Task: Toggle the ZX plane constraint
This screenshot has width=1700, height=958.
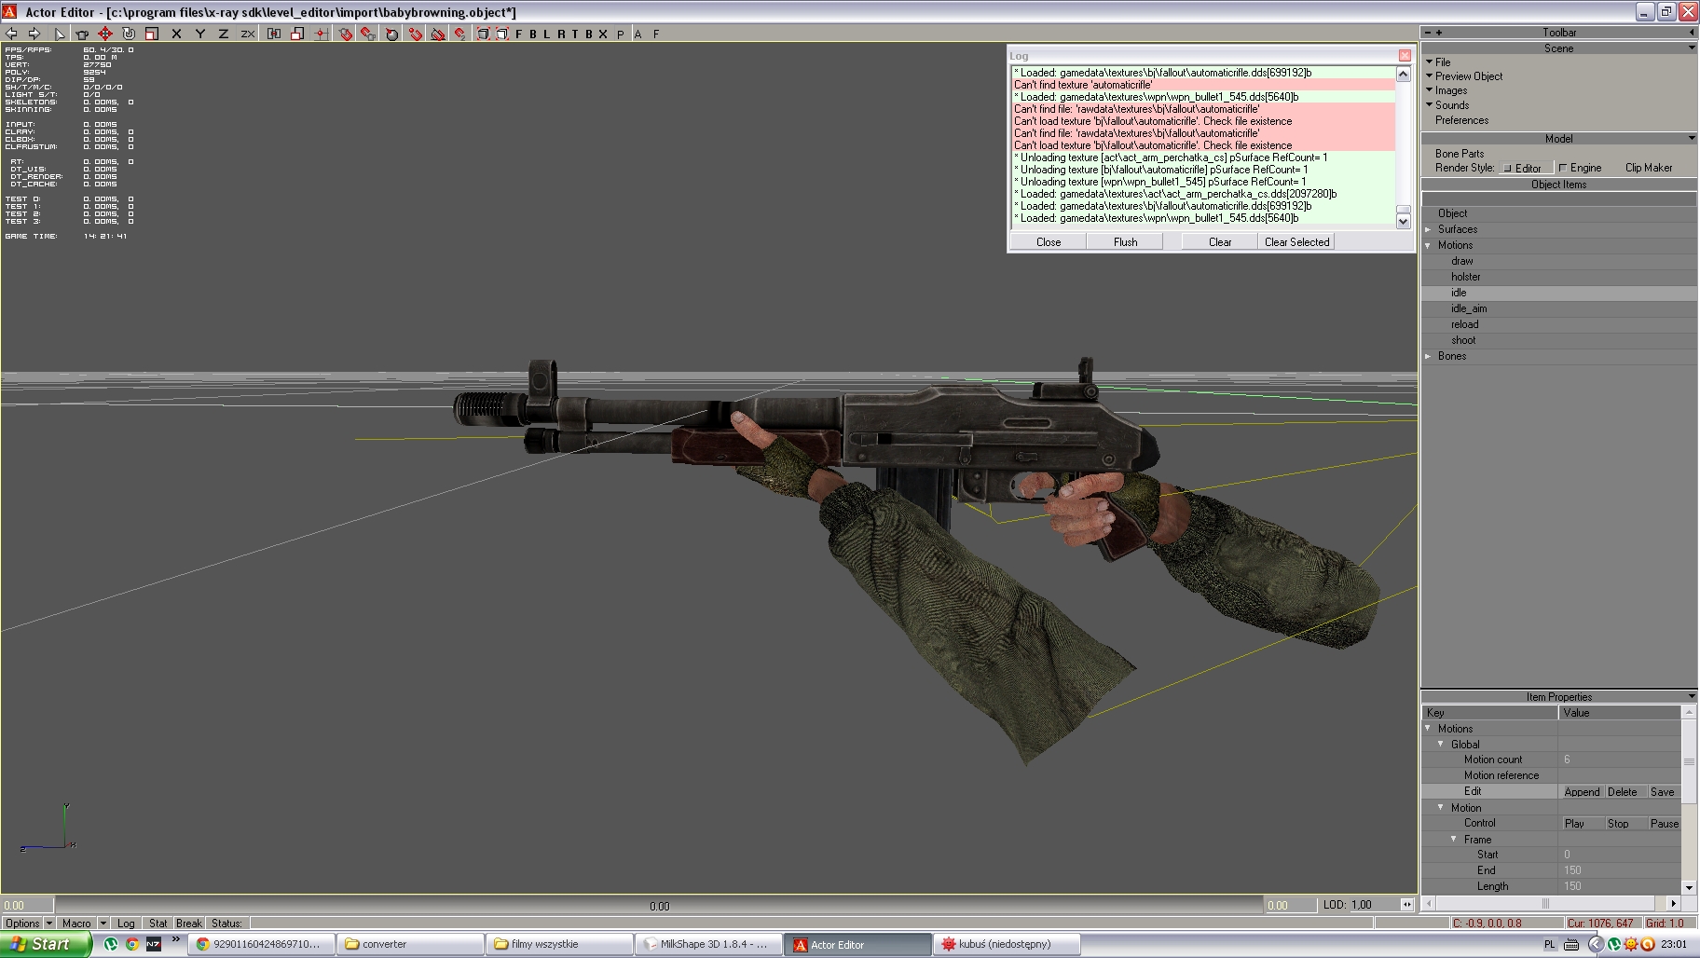Action: click(247, 34)
